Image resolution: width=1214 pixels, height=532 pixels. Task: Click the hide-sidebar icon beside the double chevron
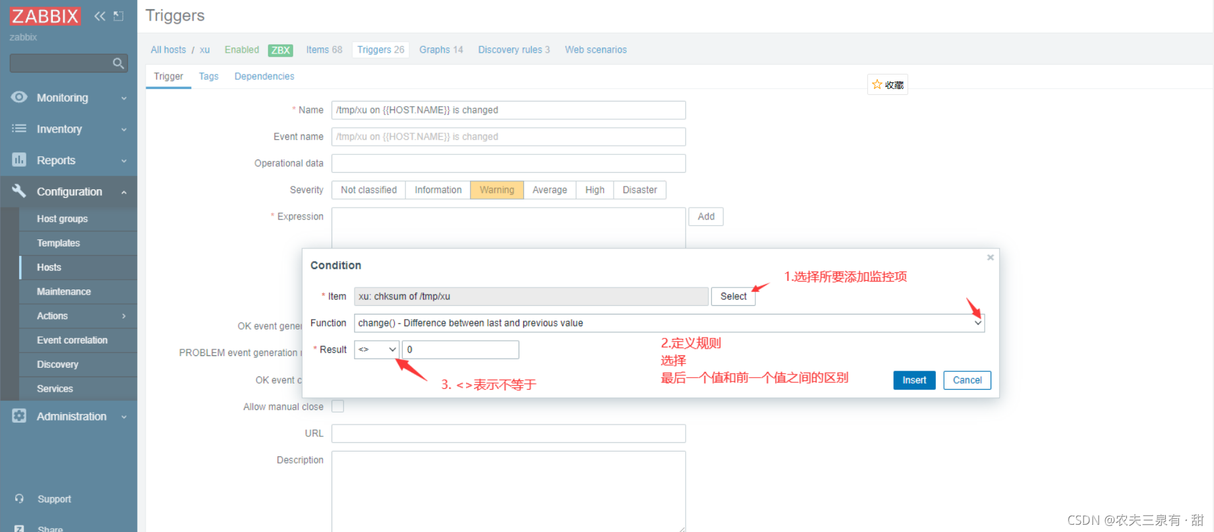(119, 16)
